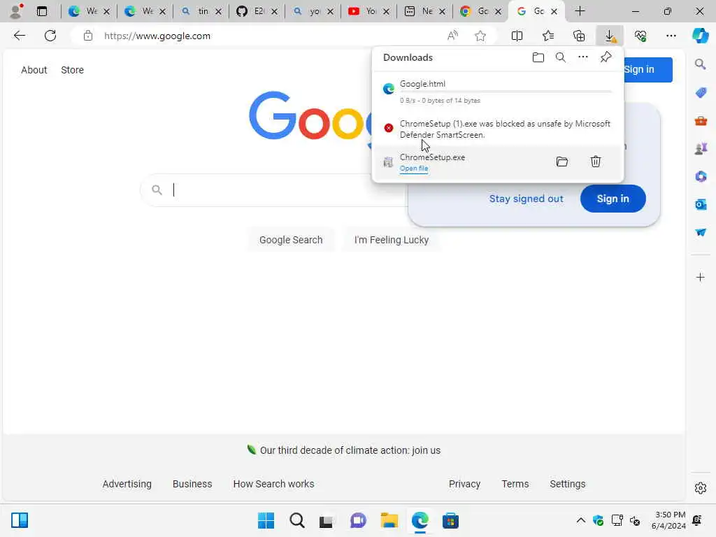Show hidden tray icons chevron
The width and height of the screenshot is (716, 537).
(580, 520)
